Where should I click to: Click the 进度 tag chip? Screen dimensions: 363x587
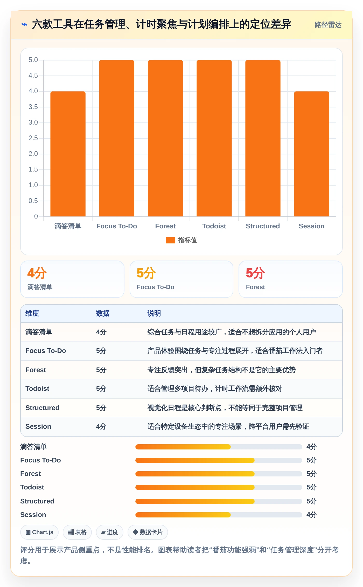109,532
